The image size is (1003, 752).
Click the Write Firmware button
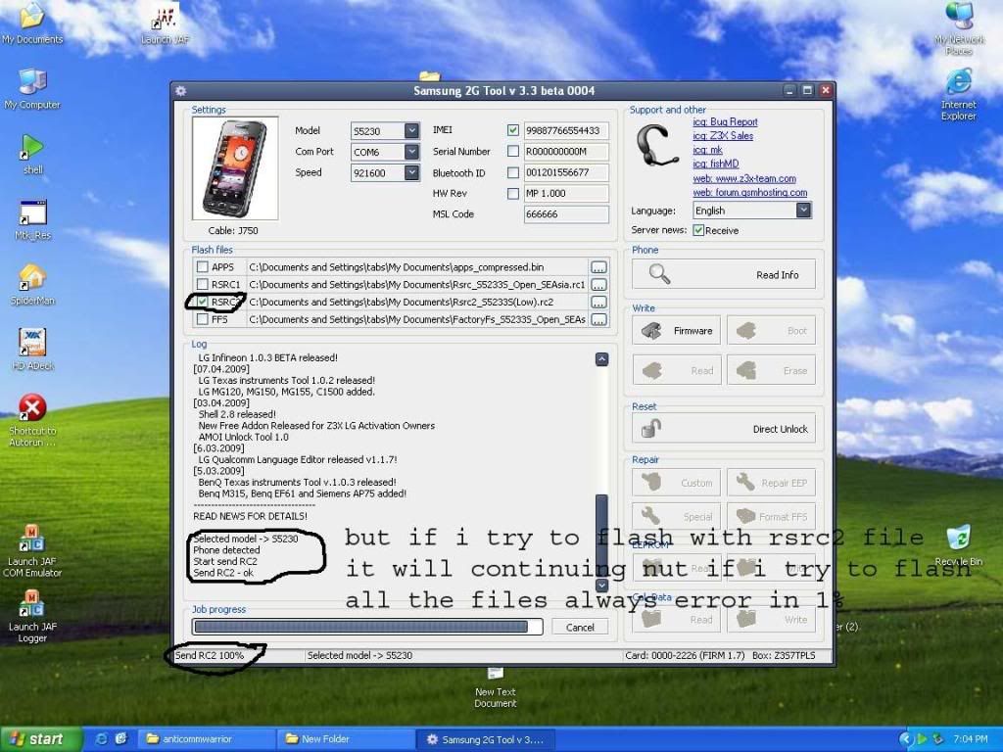(x=676, y=331)
